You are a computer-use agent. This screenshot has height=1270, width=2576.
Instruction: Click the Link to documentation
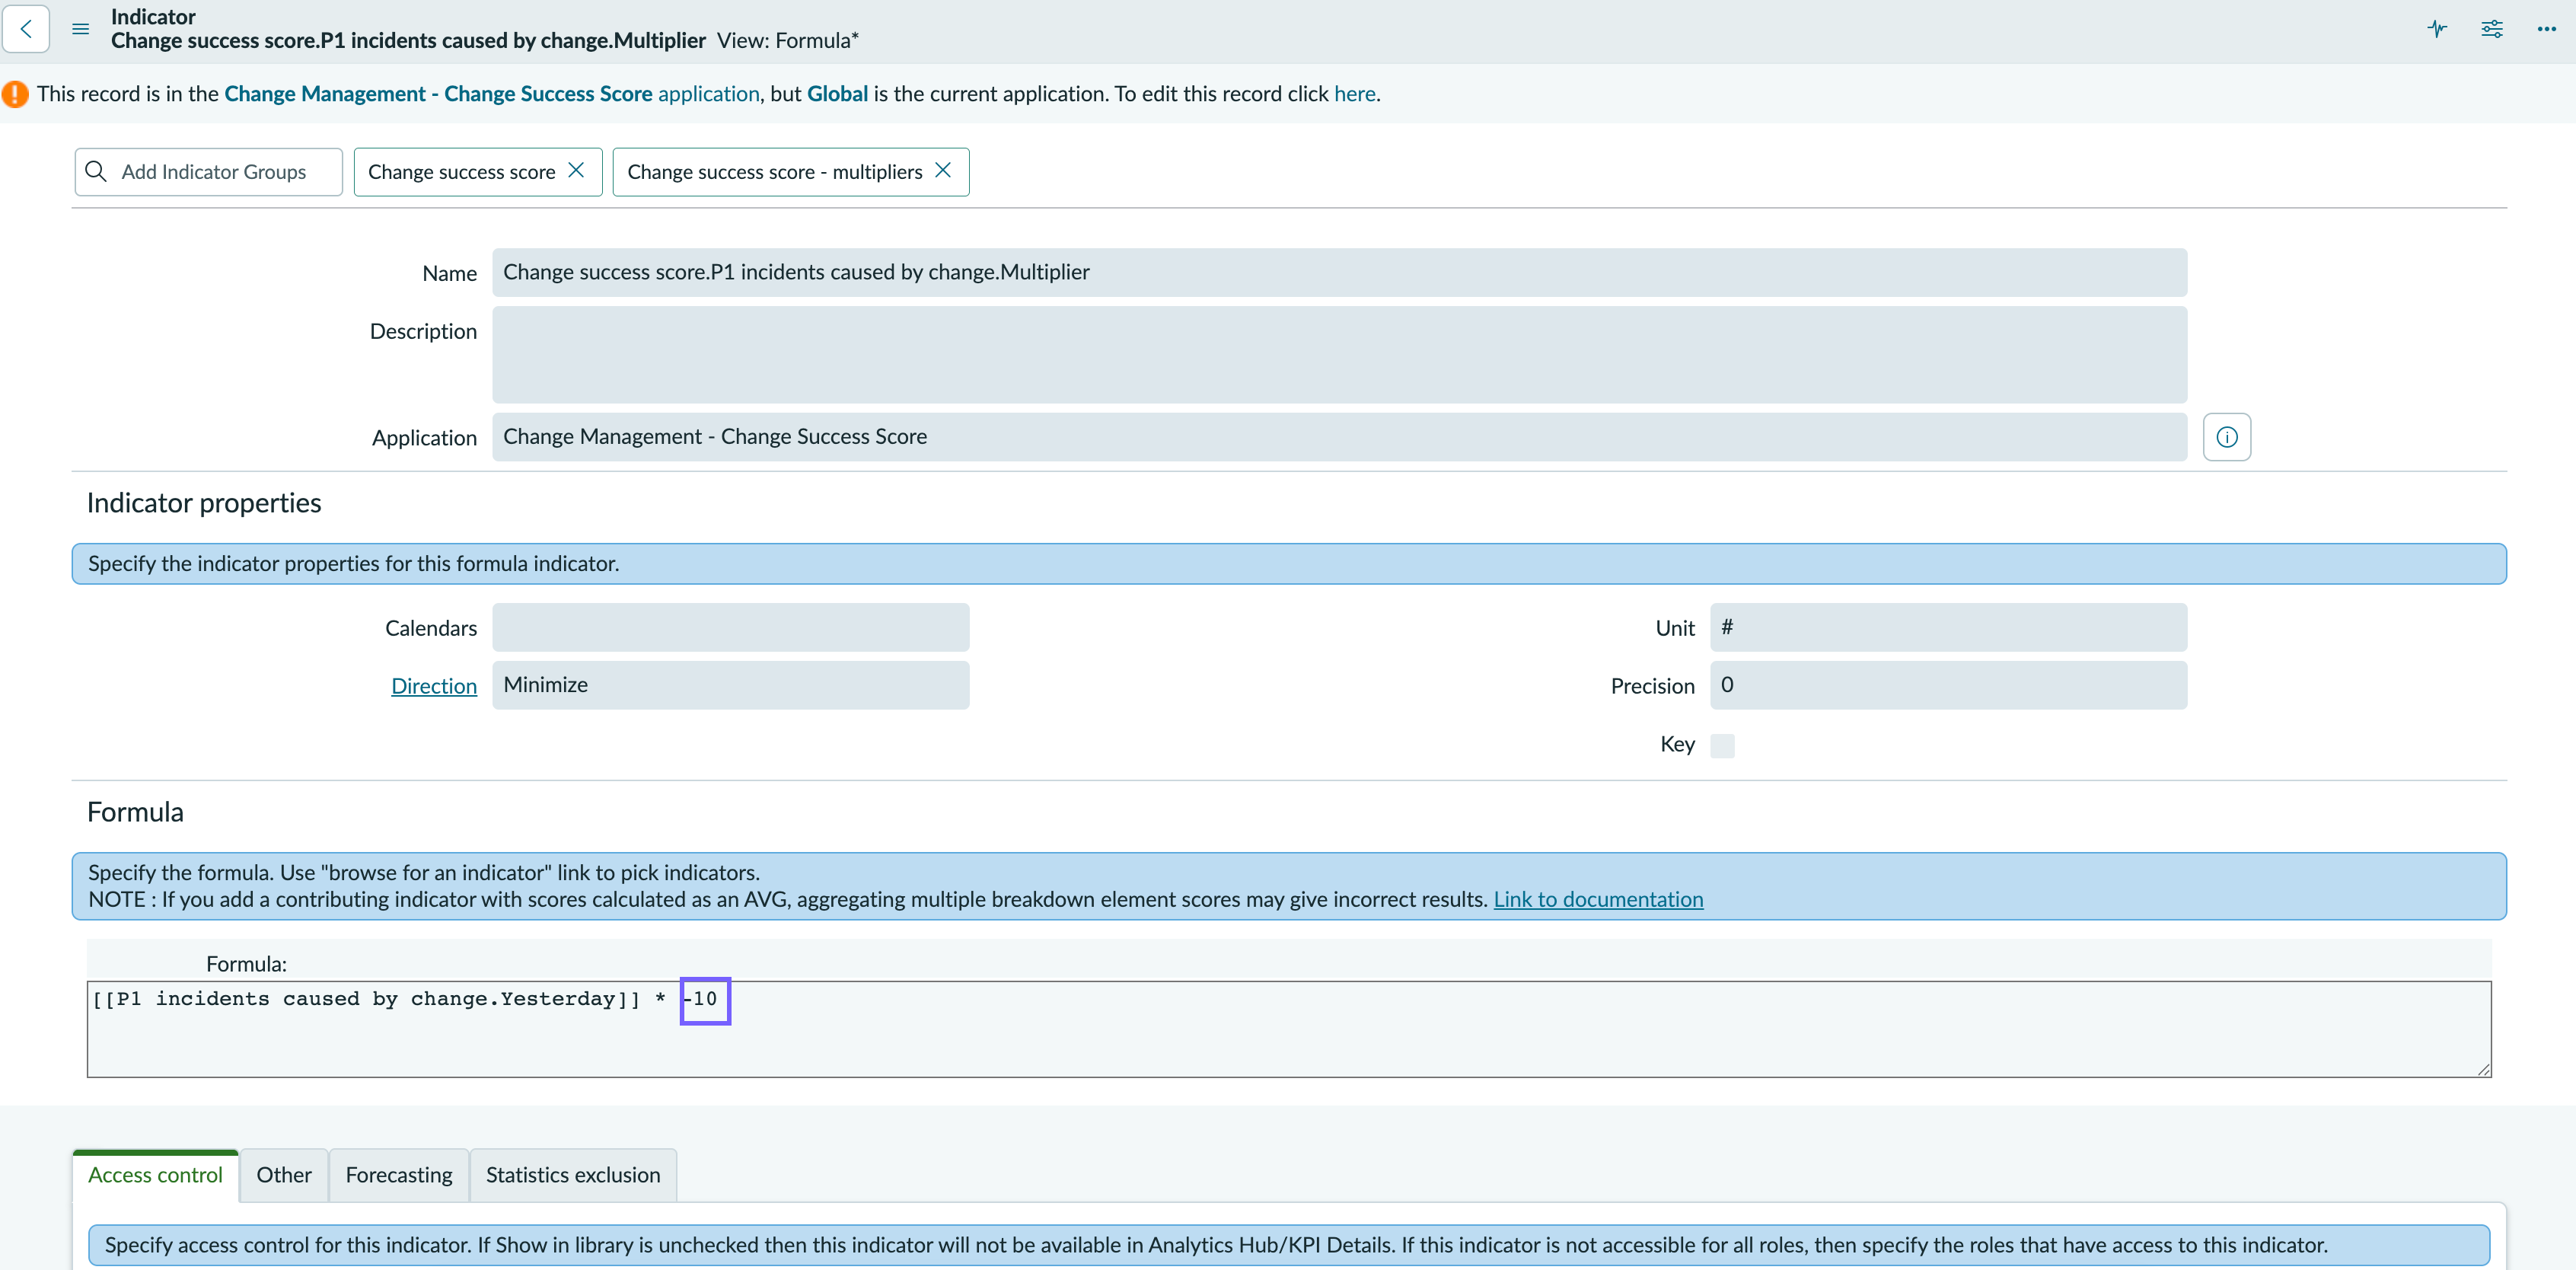coord(1598,899)
